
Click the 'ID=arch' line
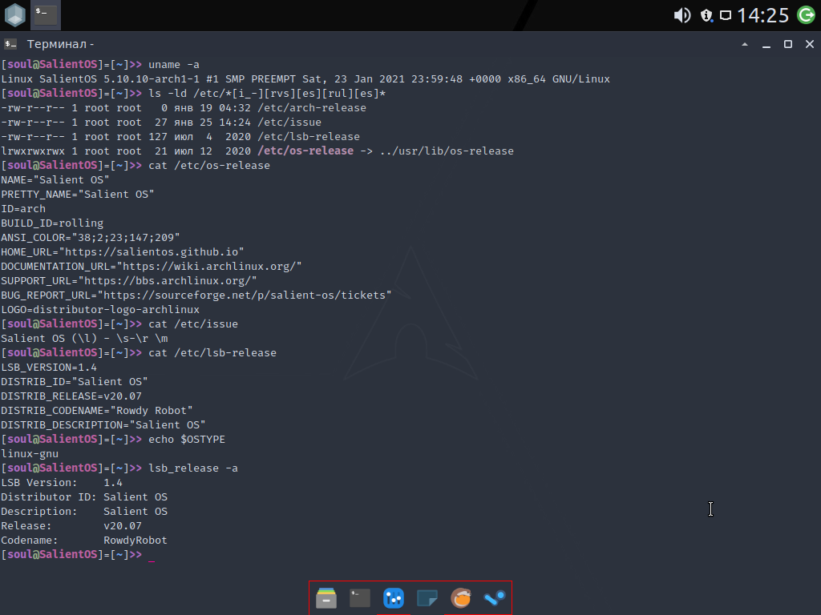(x=23, y=209)
